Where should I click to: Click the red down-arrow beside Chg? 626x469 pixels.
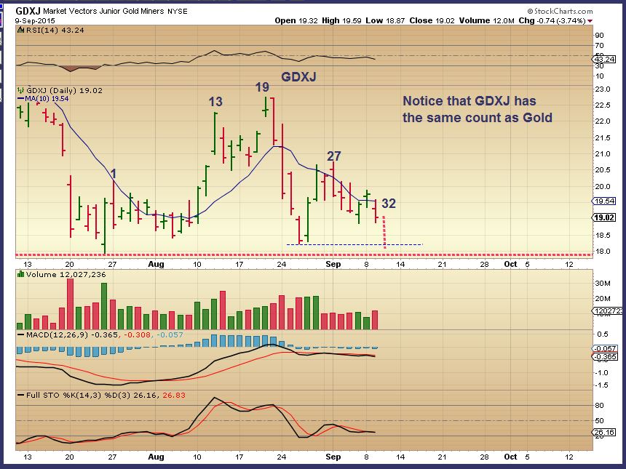[590, 21]
